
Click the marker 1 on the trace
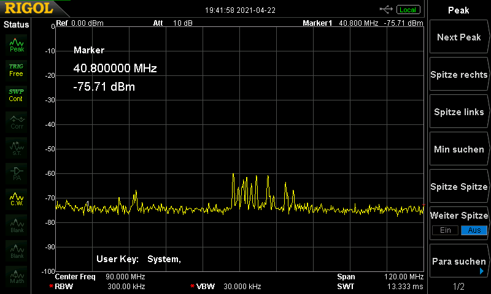click(x=88, y=203)
